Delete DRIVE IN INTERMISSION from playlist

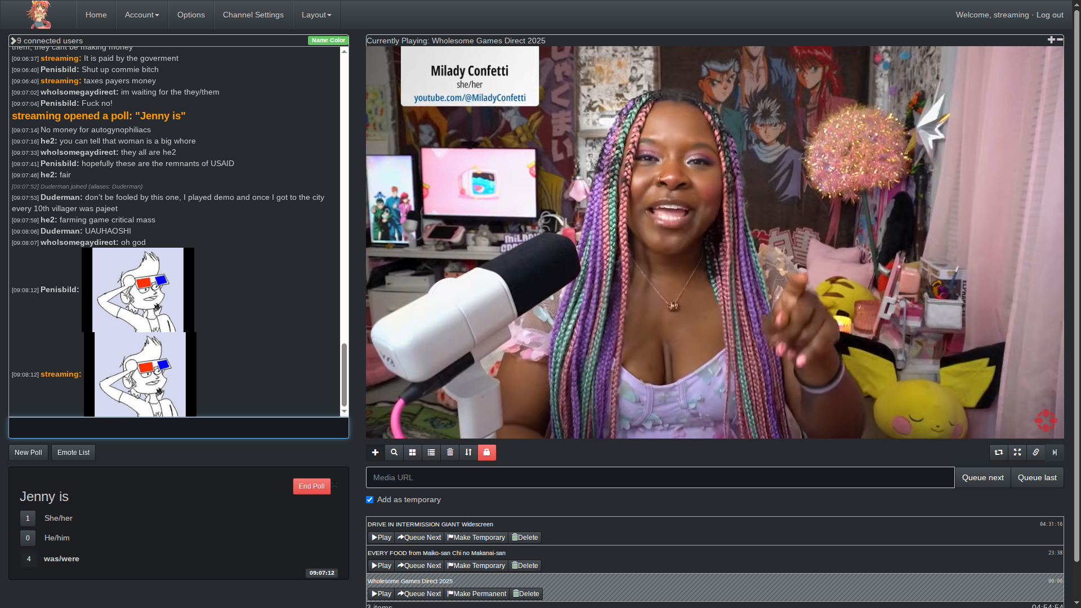[525, 538]
